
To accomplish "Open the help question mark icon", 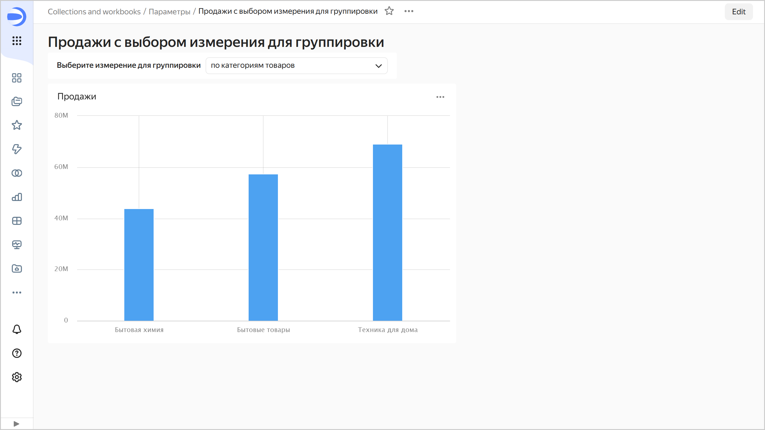I will coord(17,353).
